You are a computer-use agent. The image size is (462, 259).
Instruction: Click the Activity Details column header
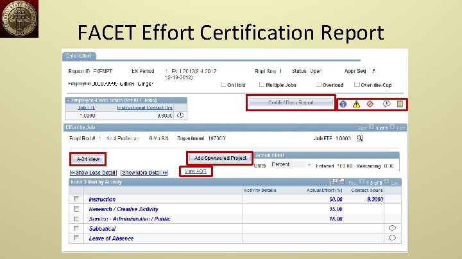[x=260, y=191]
